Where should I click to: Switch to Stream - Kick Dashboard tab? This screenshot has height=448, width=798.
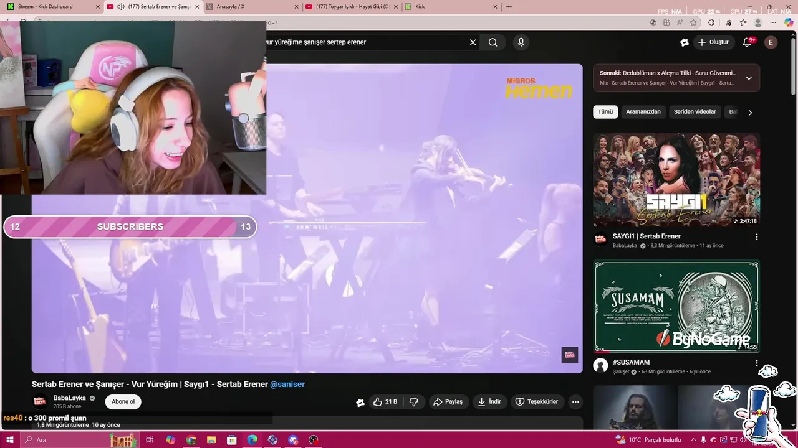[x=52, y=7]
